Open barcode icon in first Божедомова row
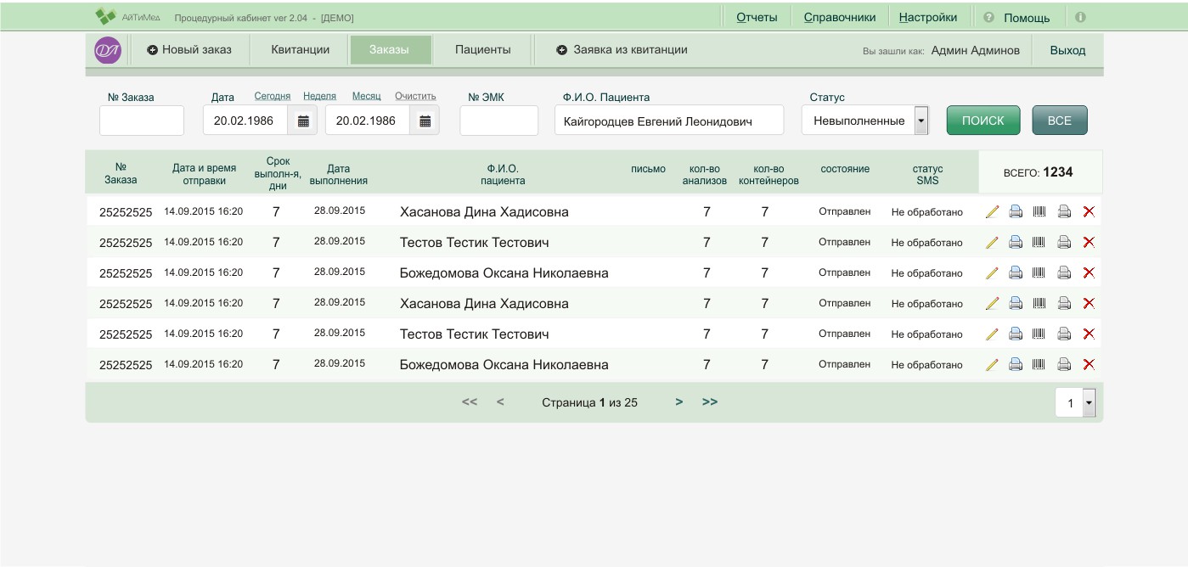This screenshot has height=567, width=1188. [x=1039, y=273]
